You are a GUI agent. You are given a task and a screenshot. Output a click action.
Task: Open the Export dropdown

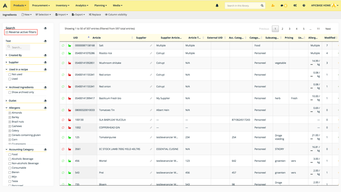(x=78, y=14)
